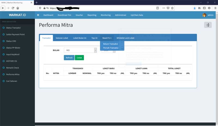The image size is (218, 126).
Task: Select the Transaksi tab
Action: point(46,38)
